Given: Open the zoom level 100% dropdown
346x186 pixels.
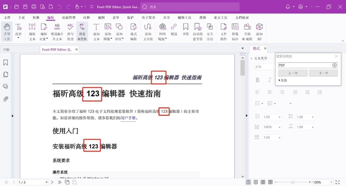Looking at the screenshot, I should (332, 182).
